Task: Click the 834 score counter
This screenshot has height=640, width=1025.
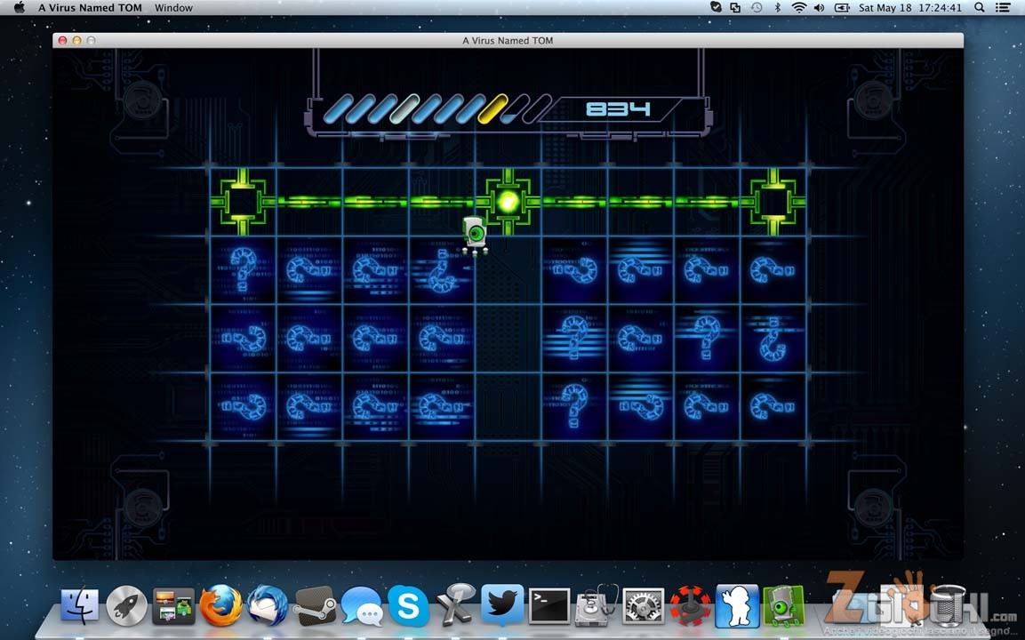Action: pyautogui.click(x=618, y=109)
